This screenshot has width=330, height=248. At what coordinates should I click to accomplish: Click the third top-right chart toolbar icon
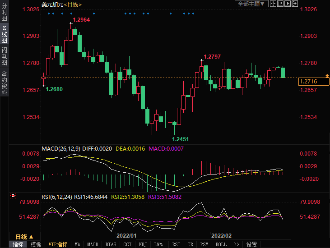point(288,4)
